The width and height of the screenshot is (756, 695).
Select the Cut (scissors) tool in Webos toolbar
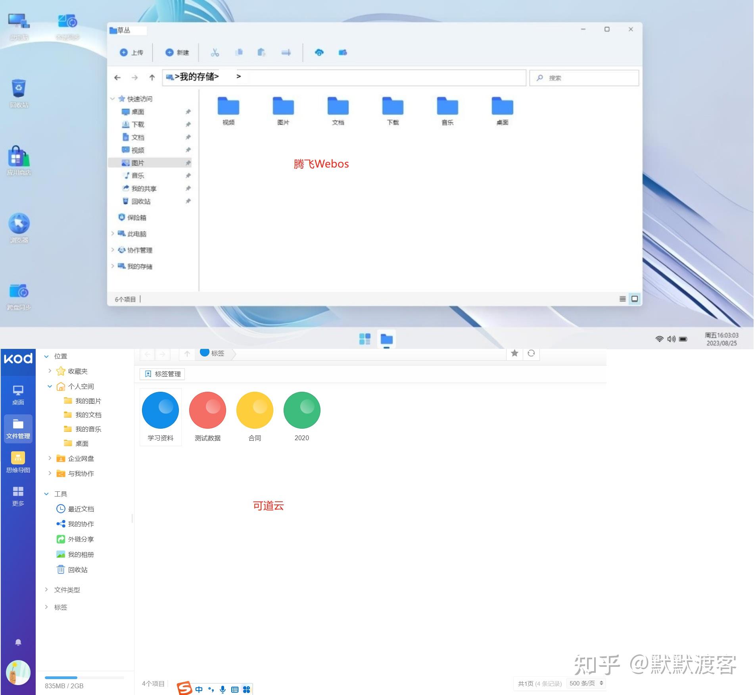tap(215, 52)
